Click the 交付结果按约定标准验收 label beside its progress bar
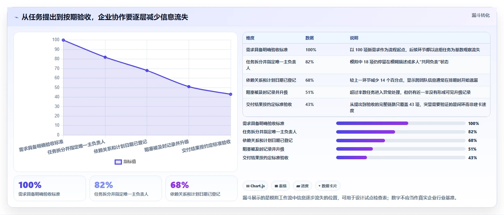 pos(265,158)
